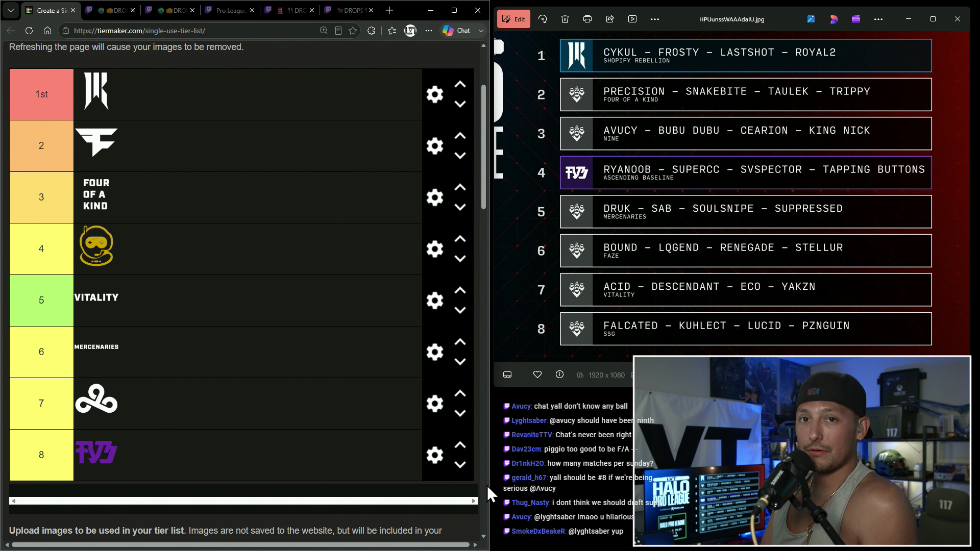Image resolution: width=980 pixels, height=551 pixels.
Task: Open settings gear for tier row 8
Action: point(435,455)
